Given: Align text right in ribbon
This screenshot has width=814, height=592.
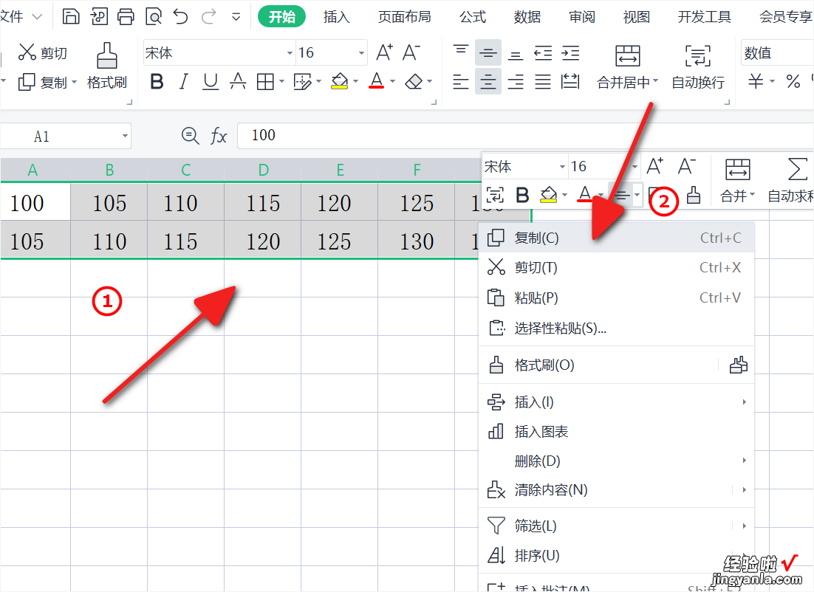Looking at the screenshot, I should (x=516, y=81).
